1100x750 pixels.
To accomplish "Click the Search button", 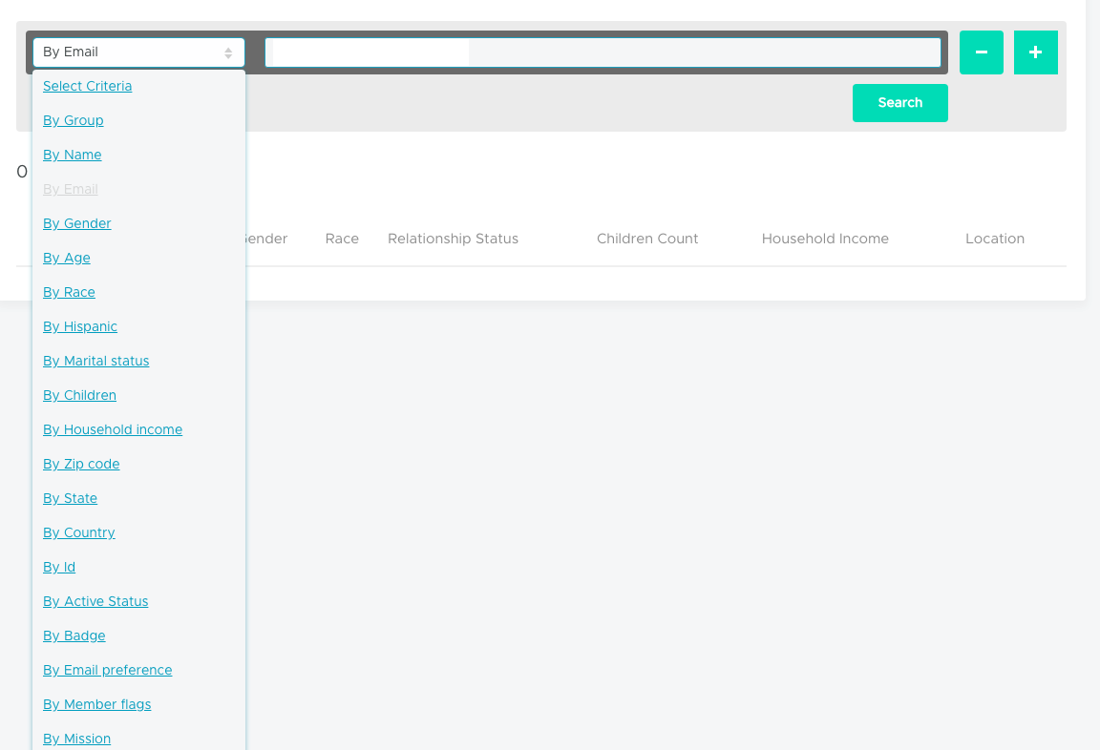I will click(900, 103).
